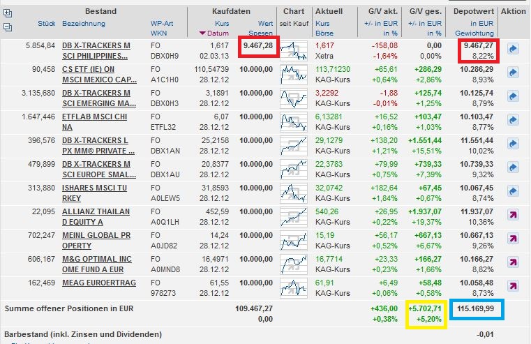The width and height of the screenshot is (531, 344).
Task: Select Barbestand value -0,01
Action: pyautogui.click(x=485, y=334)
